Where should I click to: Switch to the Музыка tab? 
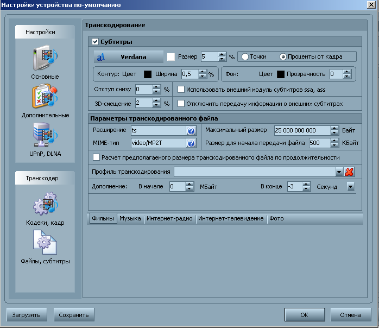tap(130, 218)
